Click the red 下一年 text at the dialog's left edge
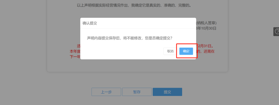Viewport: 279px width, 105px height. [x=75, y=57]
